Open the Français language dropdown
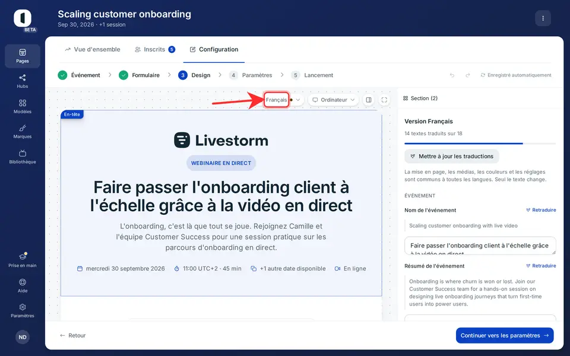The width and height of the screenshot is (570, 356). pos(283,100)
